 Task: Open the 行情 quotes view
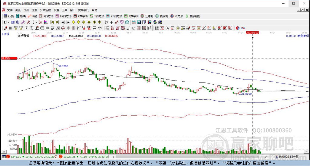click(9, 16)
